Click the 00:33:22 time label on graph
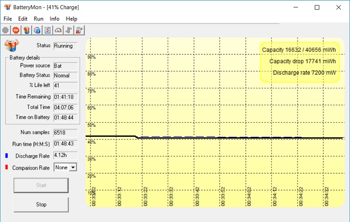The image size is (350, 222). tap(145, 196)
